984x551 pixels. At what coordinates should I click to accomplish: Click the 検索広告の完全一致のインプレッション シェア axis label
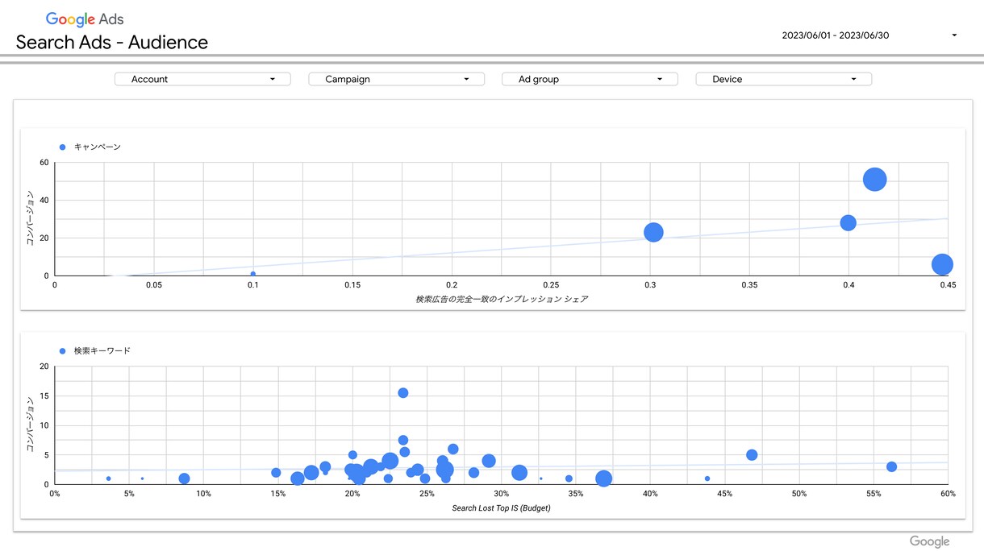502,299
